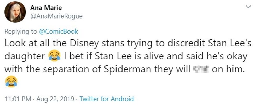Click the "Replying to" label
The width and height of the screenshot is (256, 109).
pos(21,32)
